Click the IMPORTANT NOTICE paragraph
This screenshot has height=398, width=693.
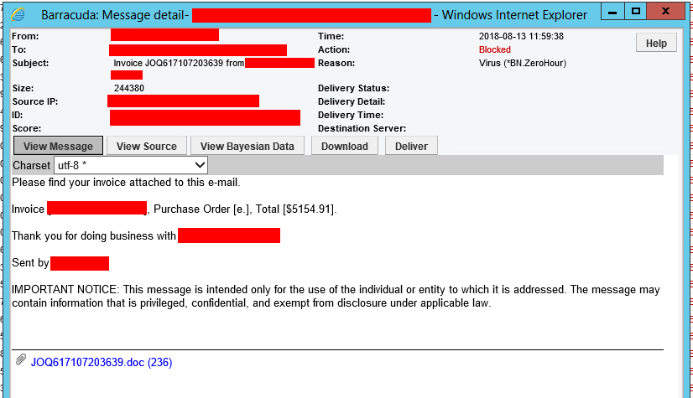click(336, 296)
